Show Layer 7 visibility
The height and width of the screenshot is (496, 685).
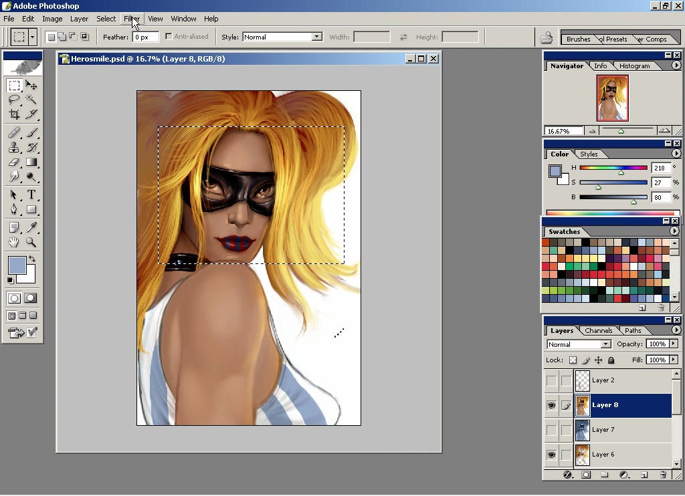coord(552,430)
